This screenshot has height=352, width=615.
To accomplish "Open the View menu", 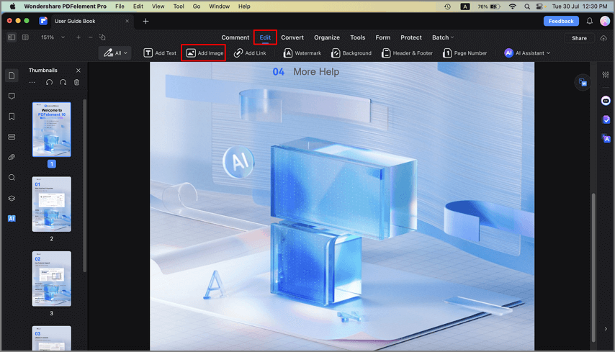I will (x=158, y=6).
